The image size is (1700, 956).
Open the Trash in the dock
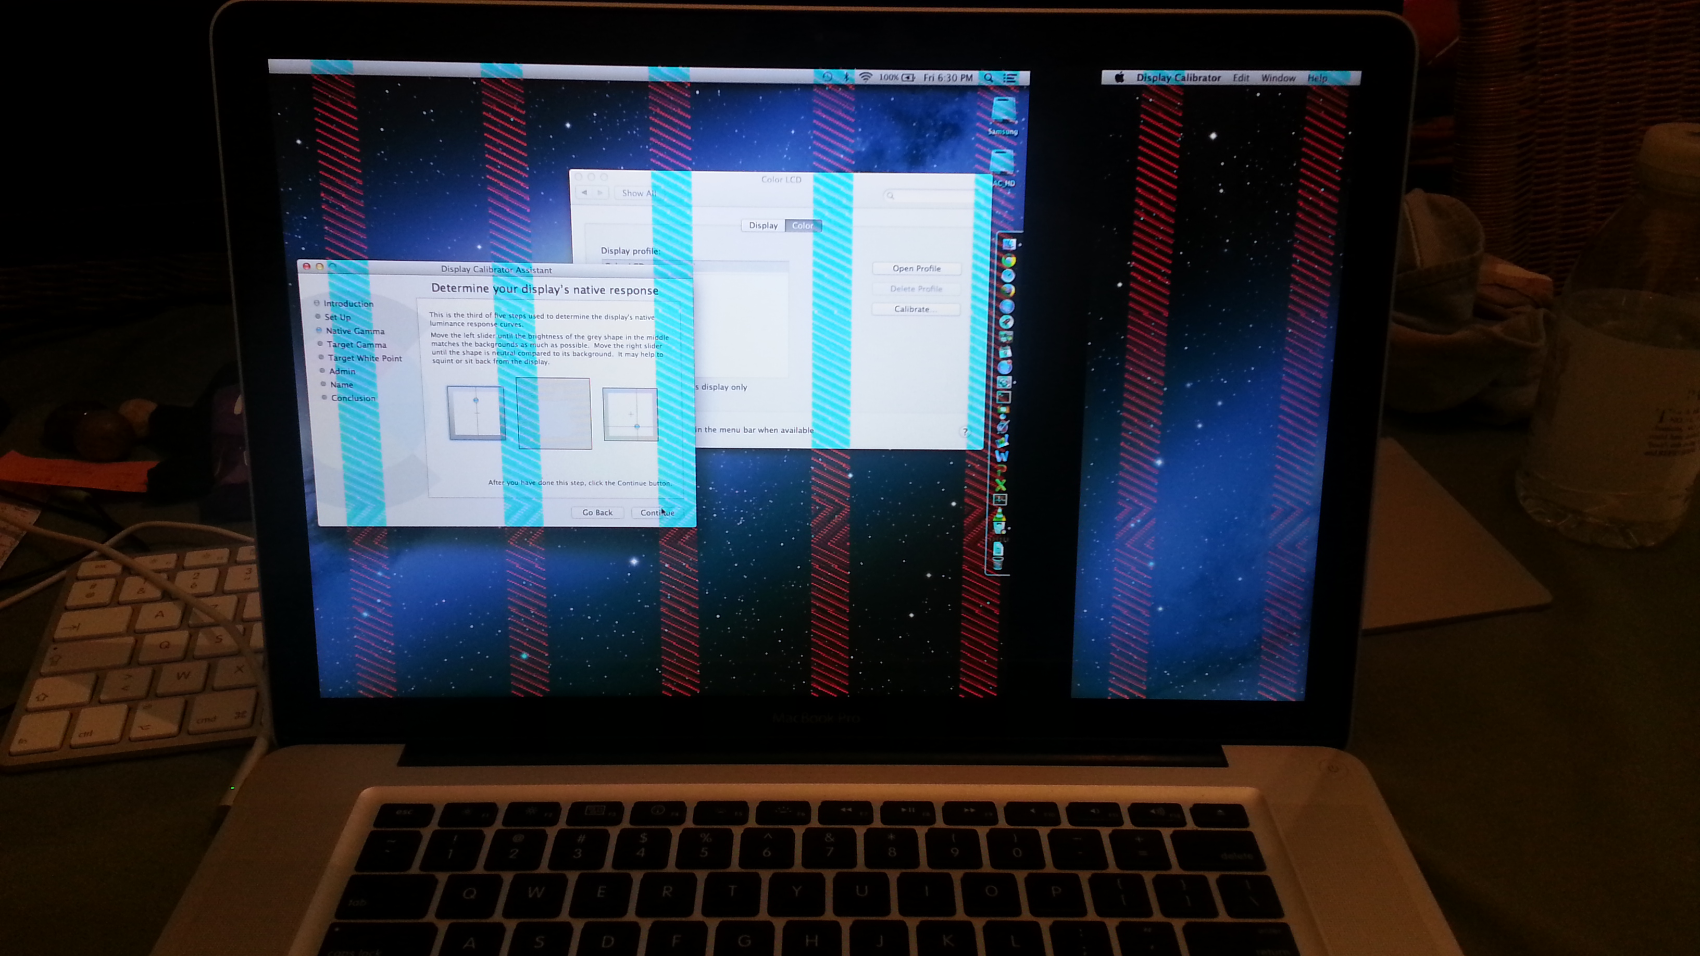997,563
